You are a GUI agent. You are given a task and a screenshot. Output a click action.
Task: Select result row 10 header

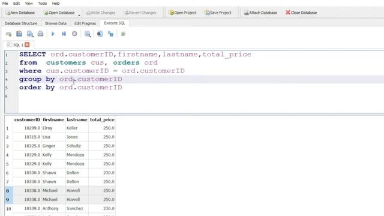click(x=8, y=209)
